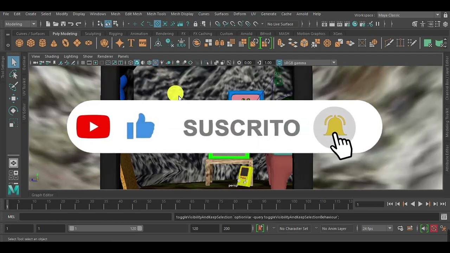Open Render Settings clapperboard icon
This screenshot has width=450, height=253.
click(347, 24)
